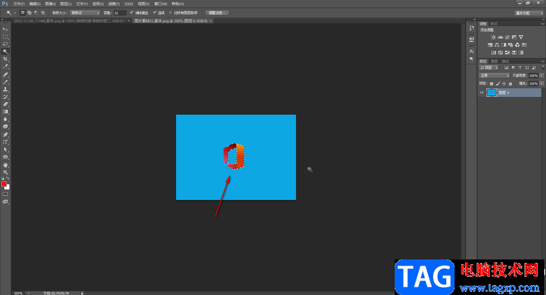Toggle lock all for layer
The width and height of the screenshot is (546, 295).
(510, 84)
